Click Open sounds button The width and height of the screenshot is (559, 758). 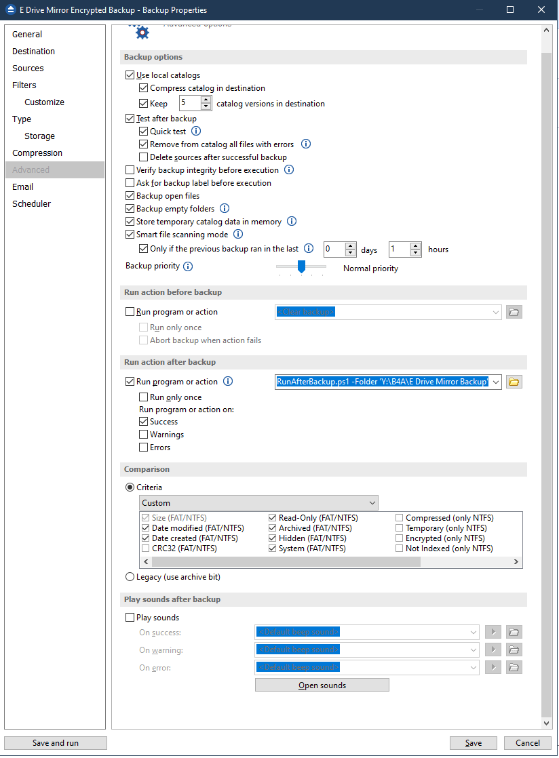coord(322,685)
